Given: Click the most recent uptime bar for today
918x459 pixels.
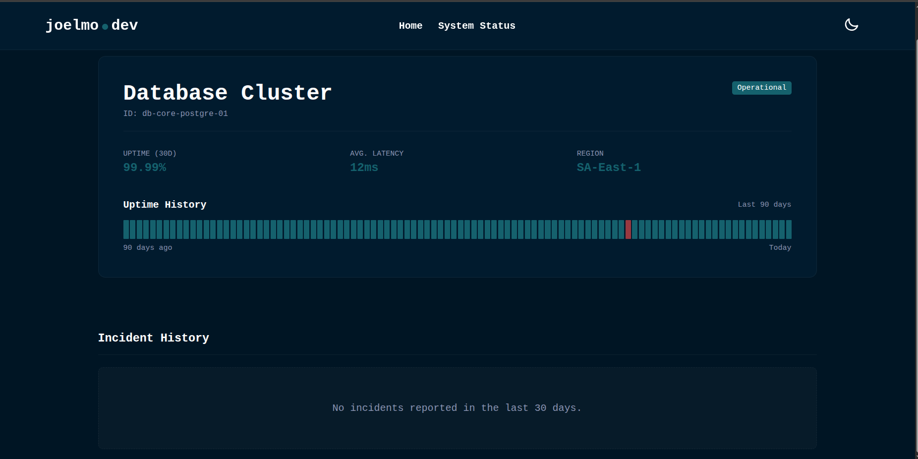Looking at the screenshot, I should coord(789,229).
